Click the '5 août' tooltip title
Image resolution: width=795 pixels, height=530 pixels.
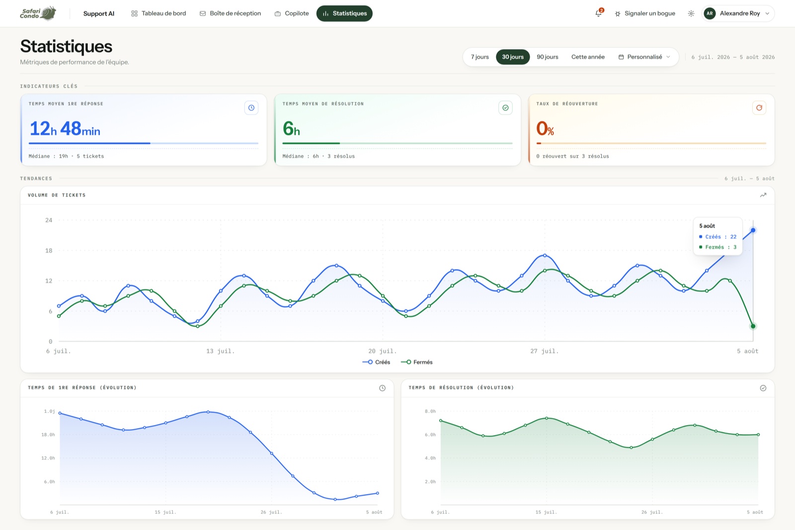click(707, 226)
